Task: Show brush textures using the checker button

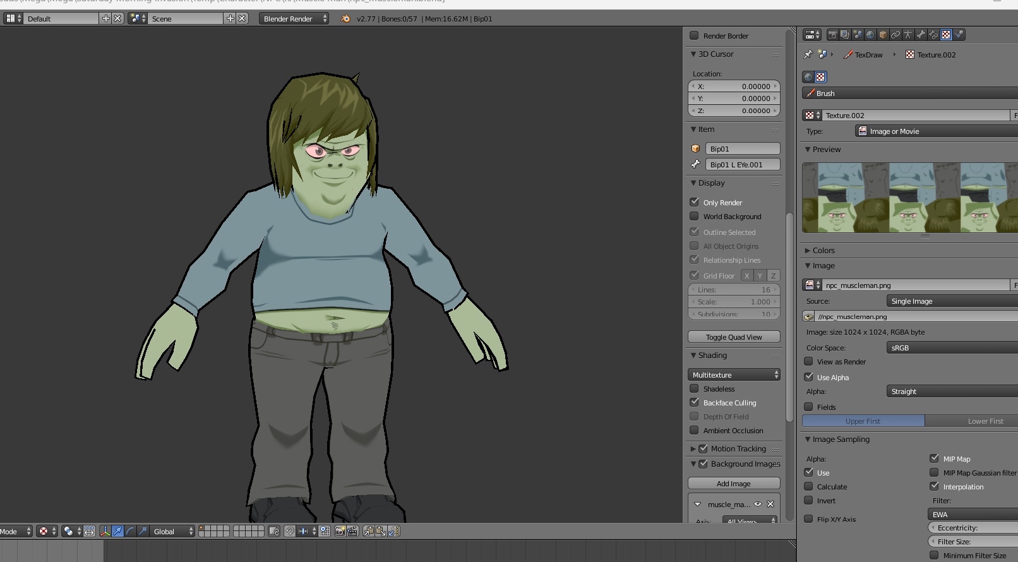Action: point(820,77)
